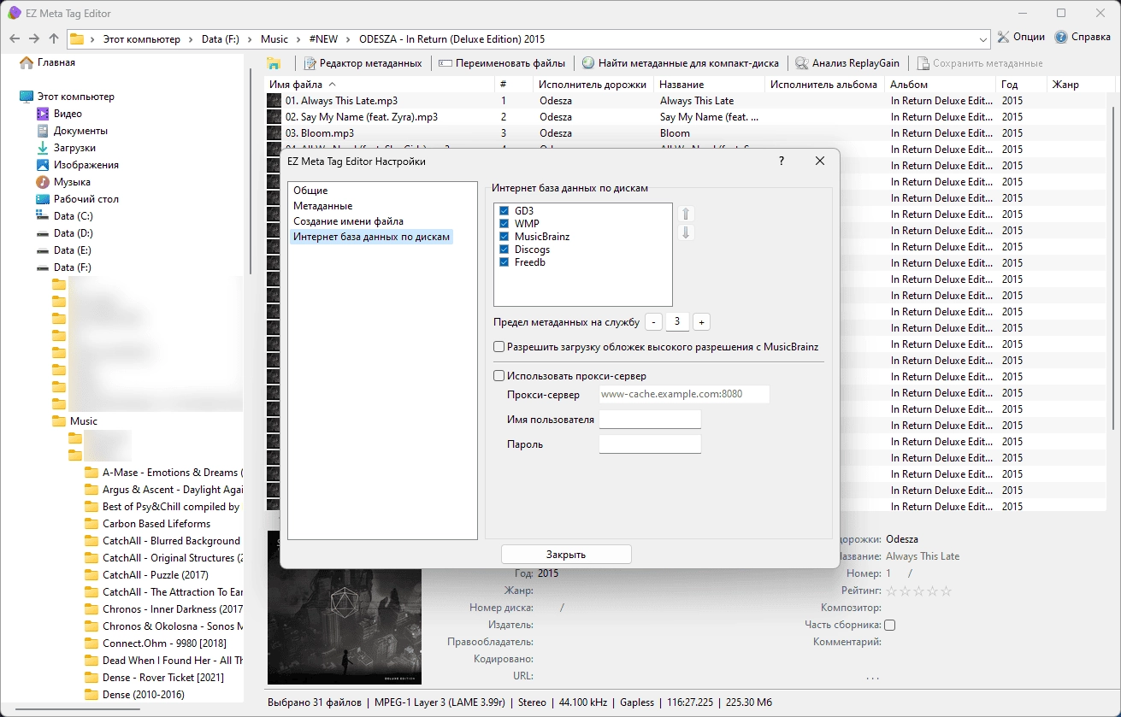The height and width of the screenshot is (717, 1121).
Task: Run Анализ ReplayGain from toolbar
Action: pyautogui.click(x=847, y=63)
